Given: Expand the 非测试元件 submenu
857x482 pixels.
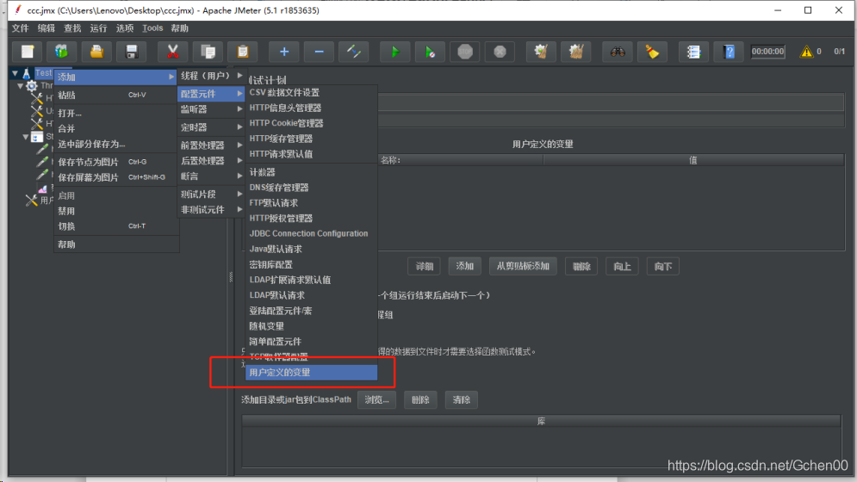Looking at the screenshot, I should [x=212, y=209].
